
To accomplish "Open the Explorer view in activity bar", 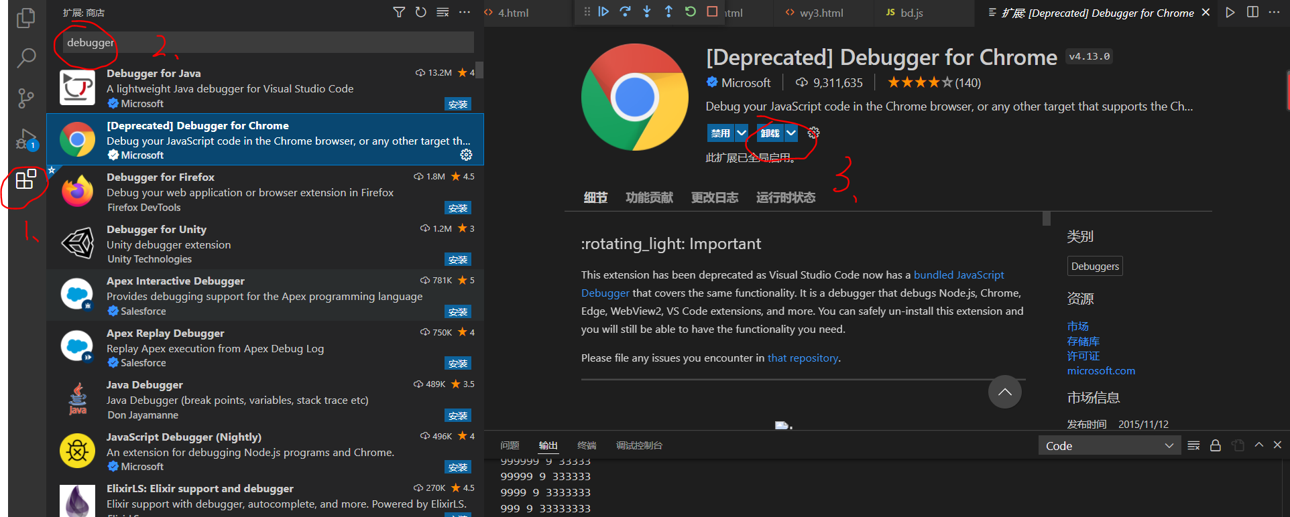I will (x=26, y=17).
